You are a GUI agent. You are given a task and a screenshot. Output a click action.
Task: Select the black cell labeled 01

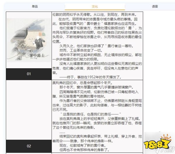(29, 74)
